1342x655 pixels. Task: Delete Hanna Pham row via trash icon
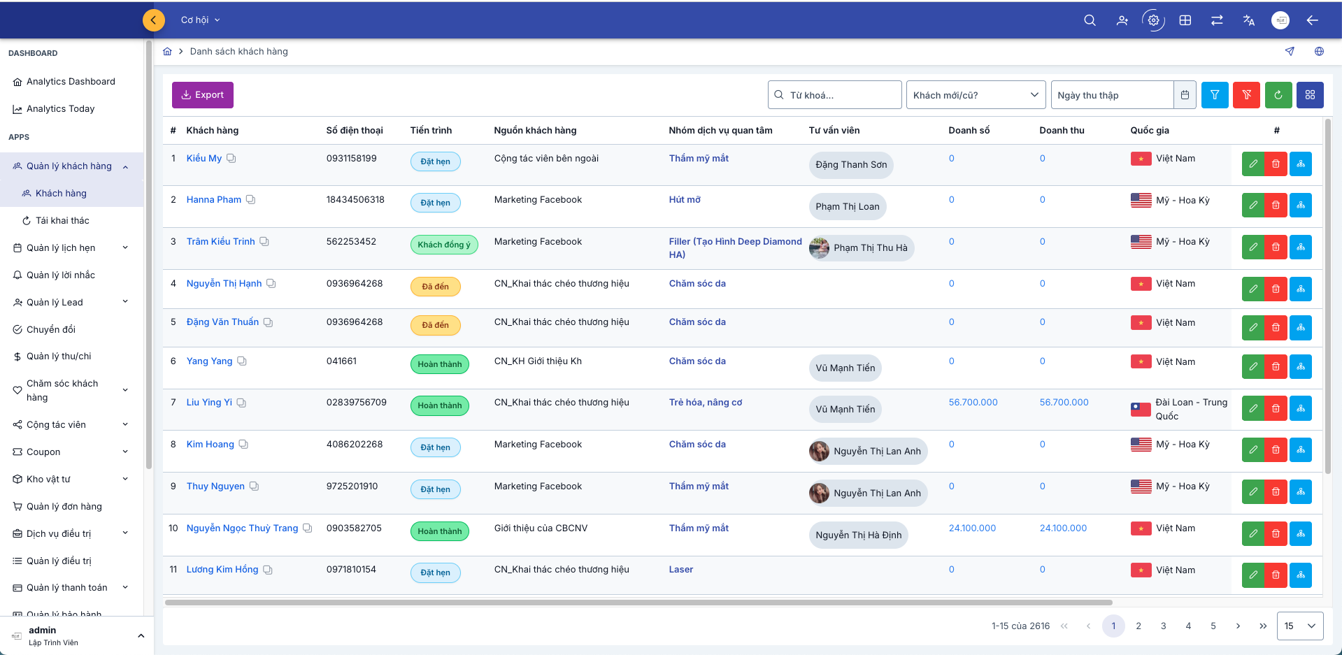(x=1276, y=206)
